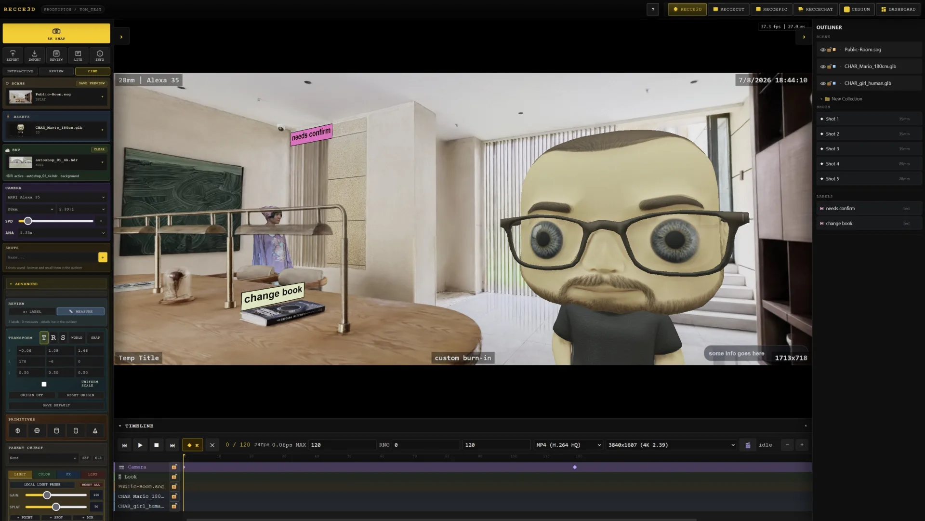Toggle the Uniform Scale checkbox
The height and width of the screenshot is (521, 925).
click(44, 384)
